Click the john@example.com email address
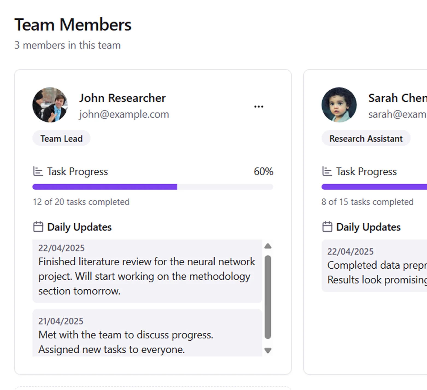Image resolution: width=427 pixels, height=390 pixels. coord(124,114)
